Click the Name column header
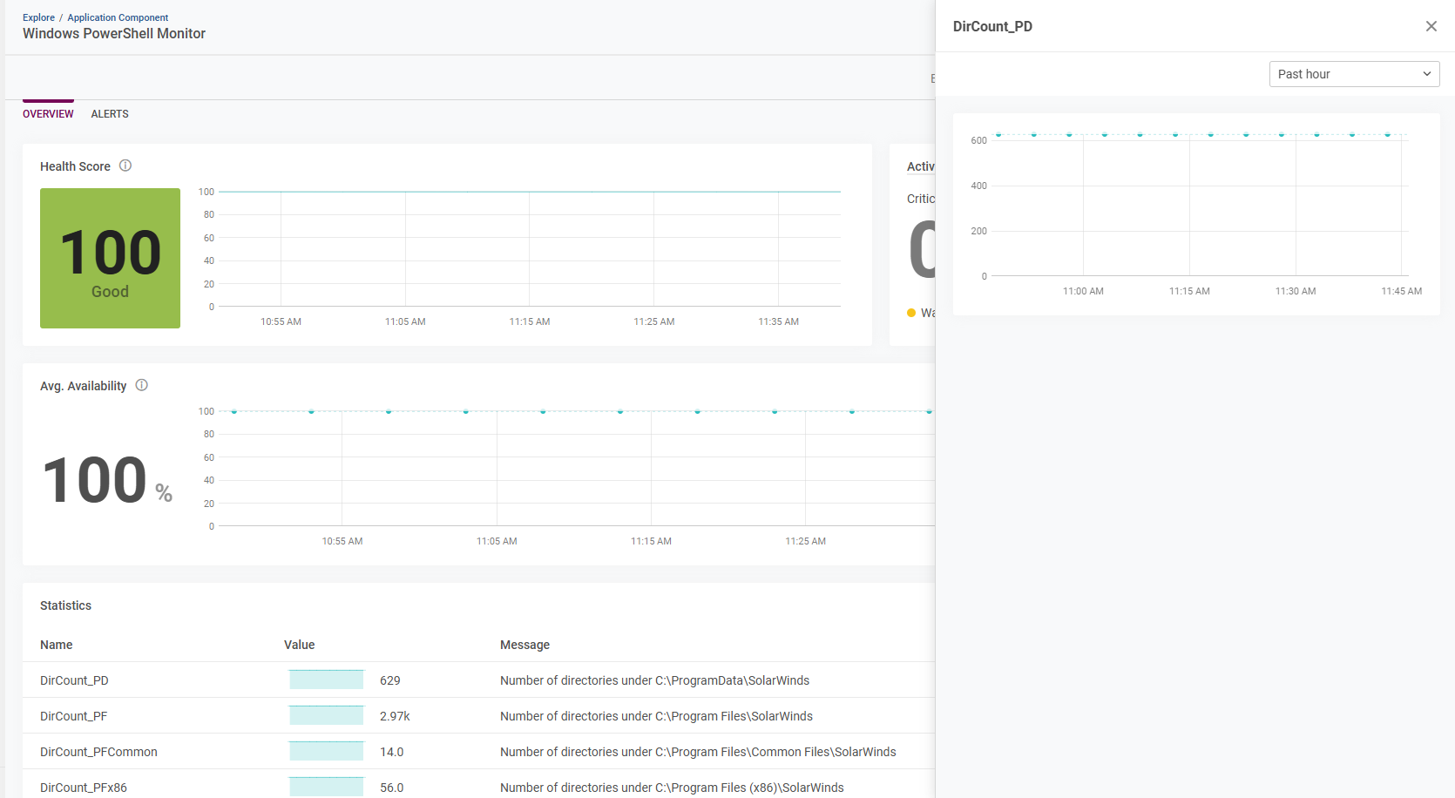Viewport: 1455px width, 798px height. (57, 645)
